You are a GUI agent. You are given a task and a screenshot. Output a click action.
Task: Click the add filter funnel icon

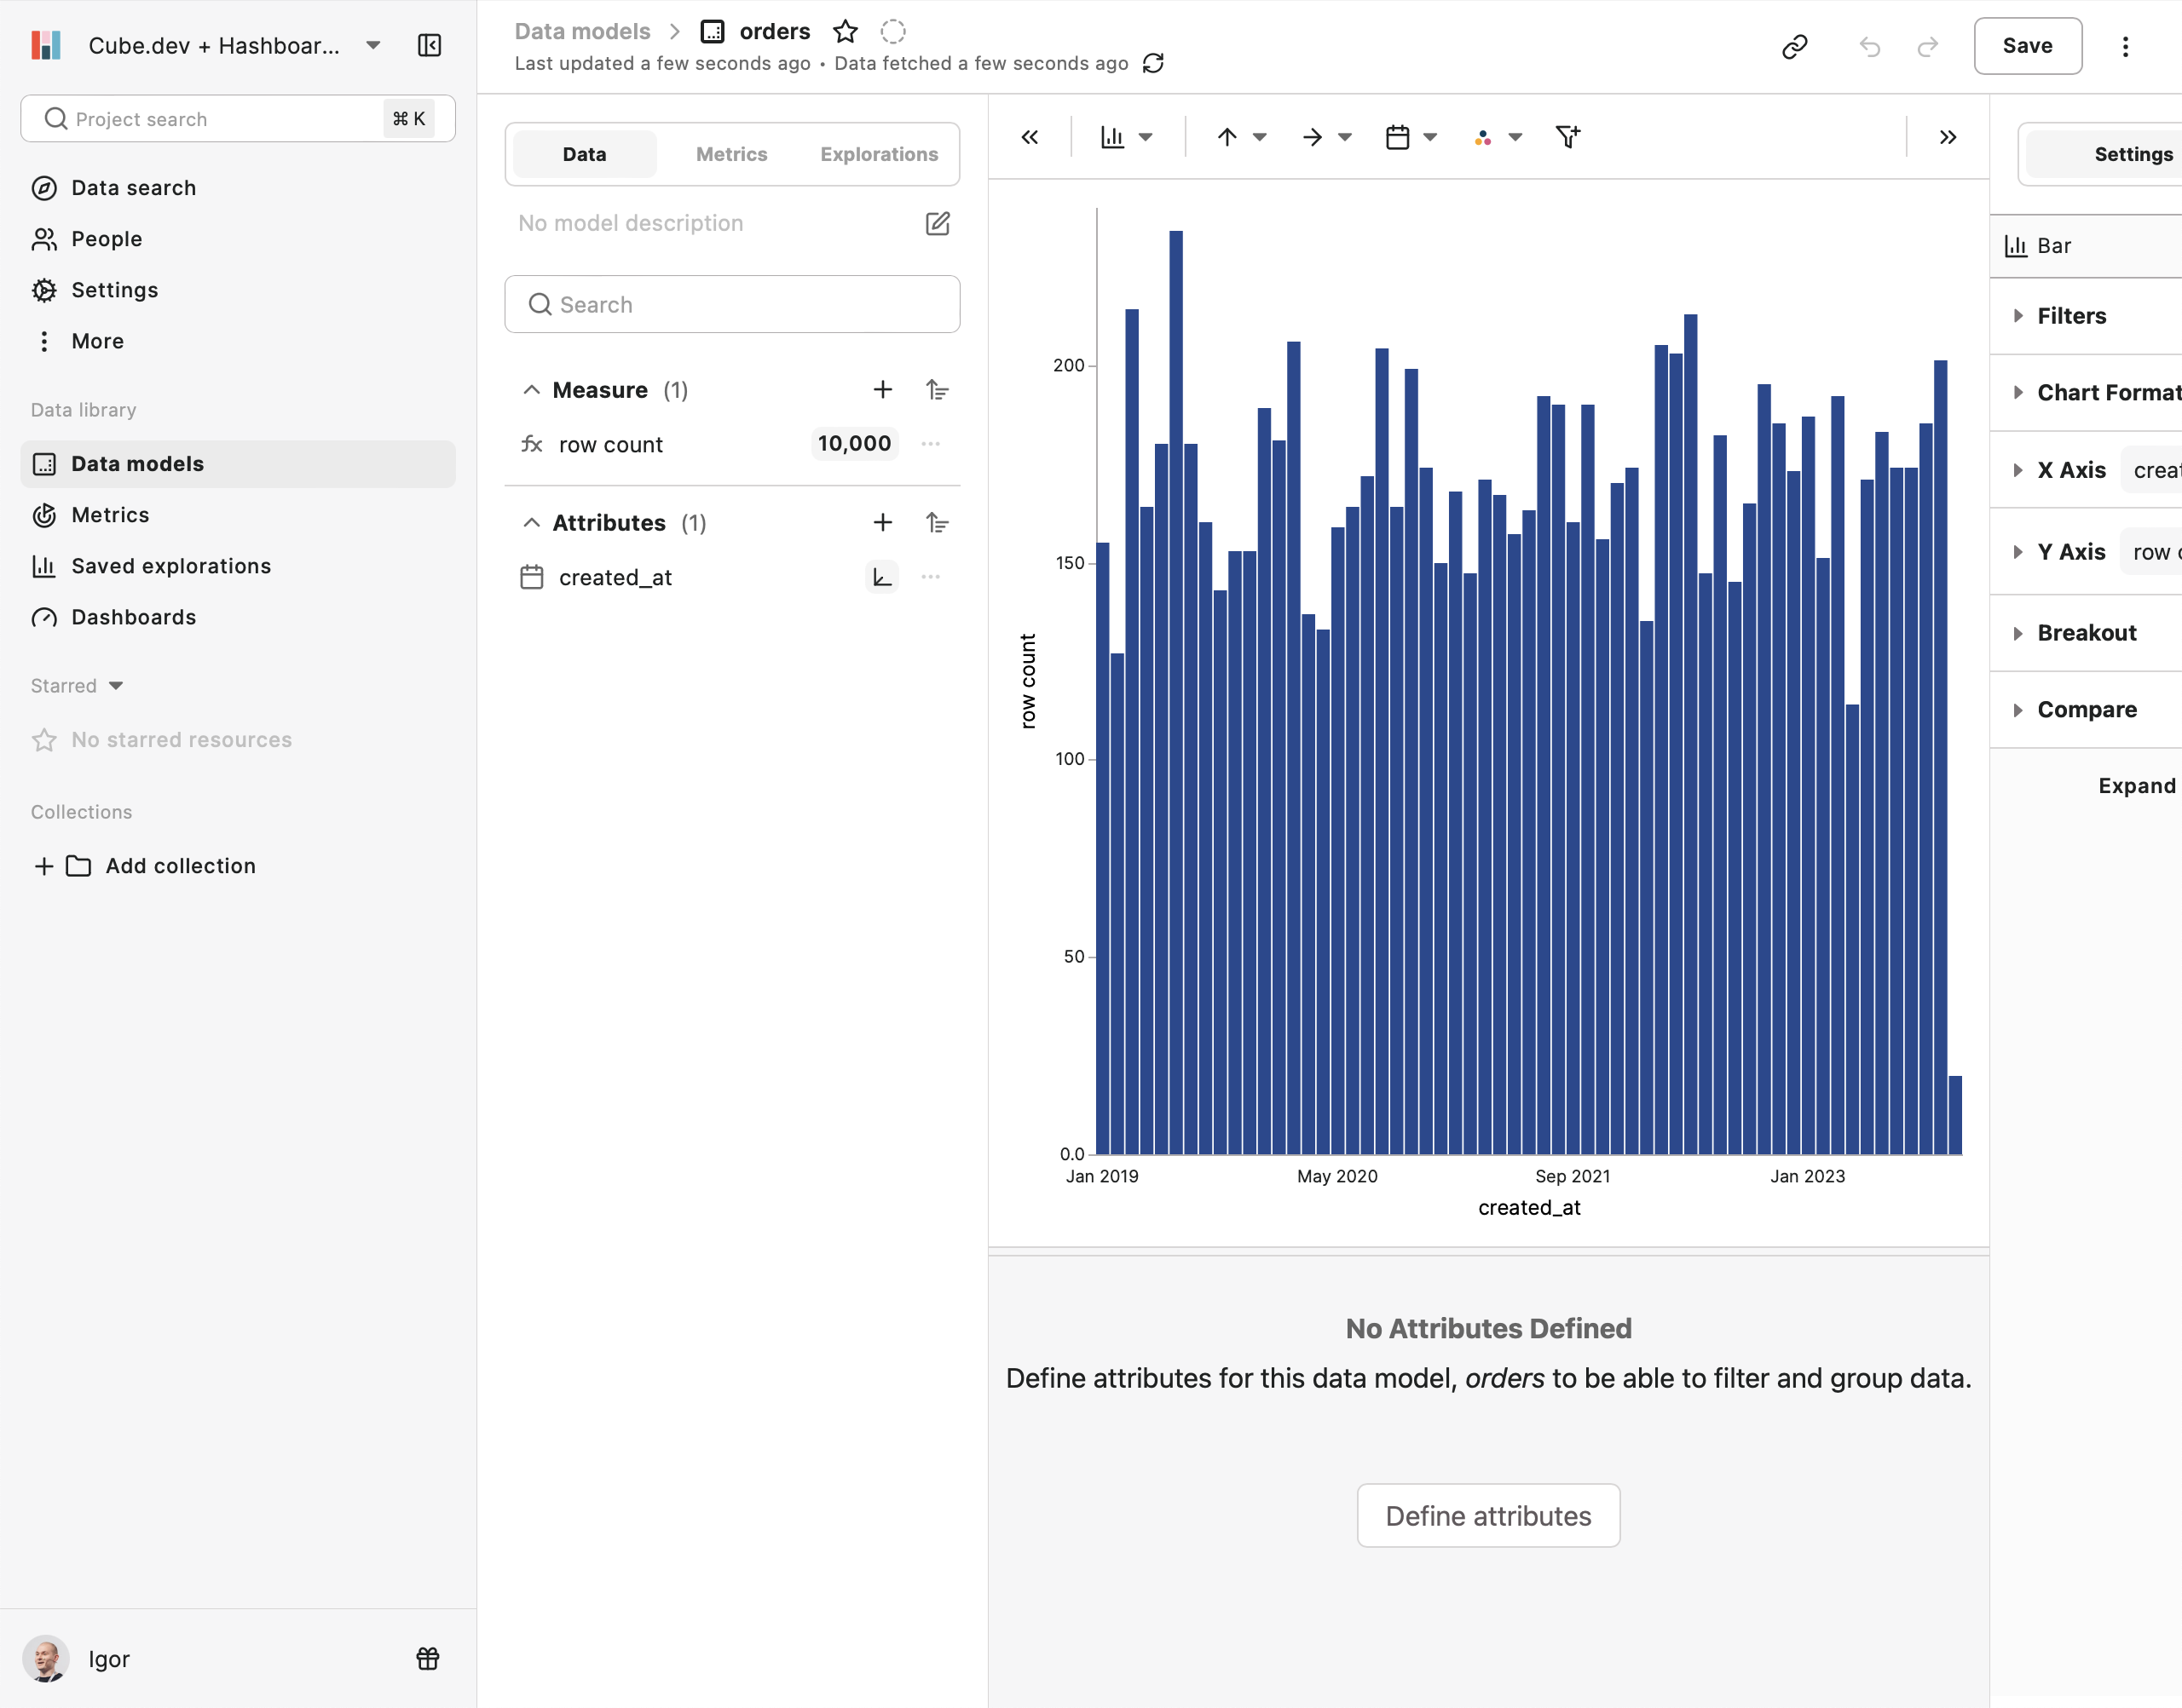(x=1567, y=137)
